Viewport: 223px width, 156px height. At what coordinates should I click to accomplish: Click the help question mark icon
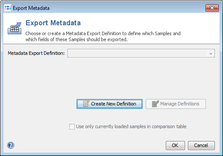11,145
